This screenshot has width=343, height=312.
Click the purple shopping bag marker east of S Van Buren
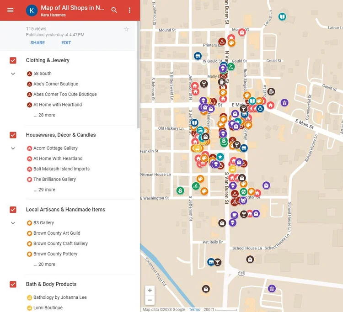coord(266,185)
